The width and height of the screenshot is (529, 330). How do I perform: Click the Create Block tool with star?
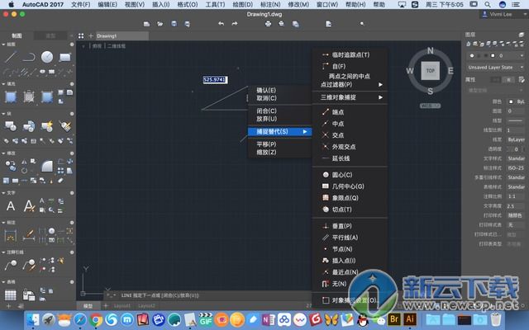(x=47, y=126)
